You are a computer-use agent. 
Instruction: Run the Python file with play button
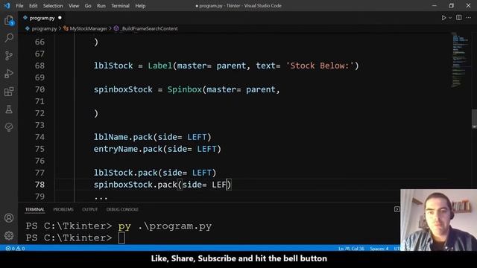tap(444, 18)
